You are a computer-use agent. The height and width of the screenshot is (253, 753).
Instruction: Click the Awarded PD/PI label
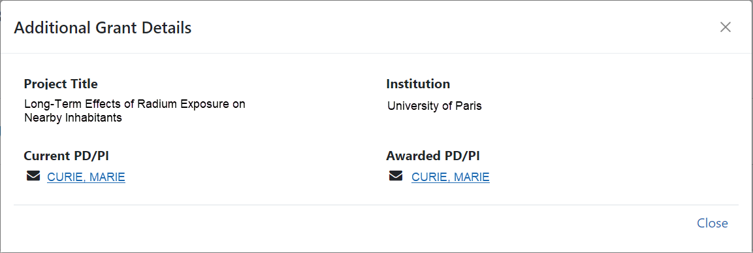[433, 156]
